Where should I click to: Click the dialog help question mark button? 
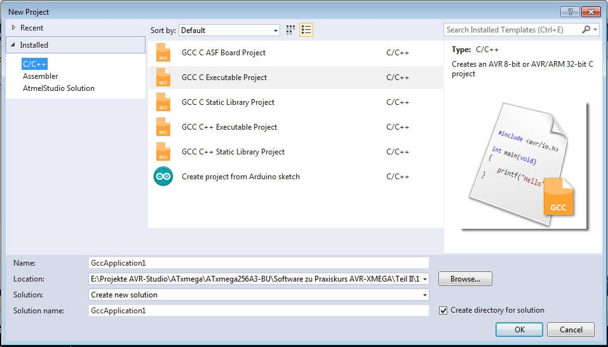click(x=570, y=11)
